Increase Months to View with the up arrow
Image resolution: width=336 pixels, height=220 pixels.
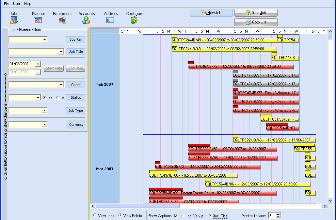[x=278, y=214]
